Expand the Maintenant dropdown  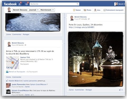pos(47,10)
